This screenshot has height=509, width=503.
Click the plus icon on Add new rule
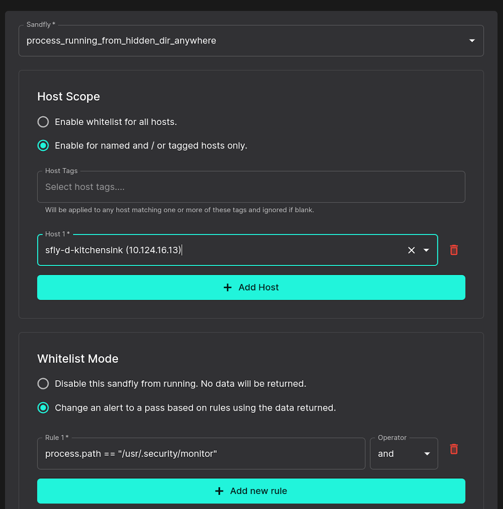(219, 491)
